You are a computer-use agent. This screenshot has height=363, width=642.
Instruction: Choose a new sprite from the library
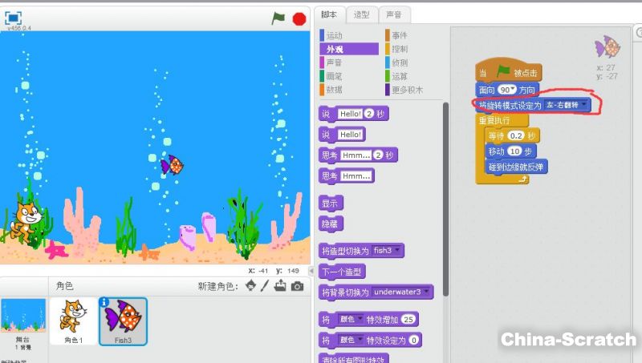(x=250, y=286)
